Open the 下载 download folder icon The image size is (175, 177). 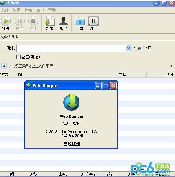(80, 21)
